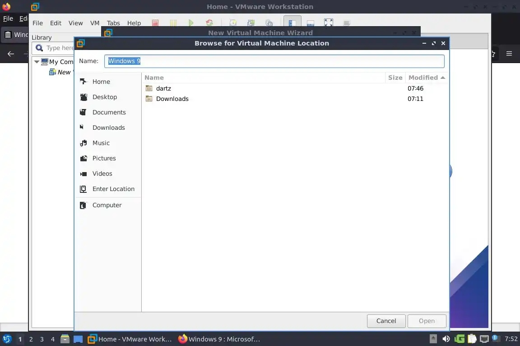Click the yellow Suspend toolbar icon in VMware
Viewport: 520px width, 346px height.
(173, 23)
